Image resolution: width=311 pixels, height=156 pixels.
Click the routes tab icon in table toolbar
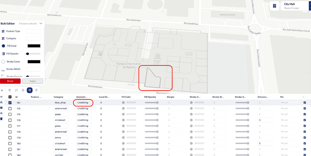click(x=16, y=90)
